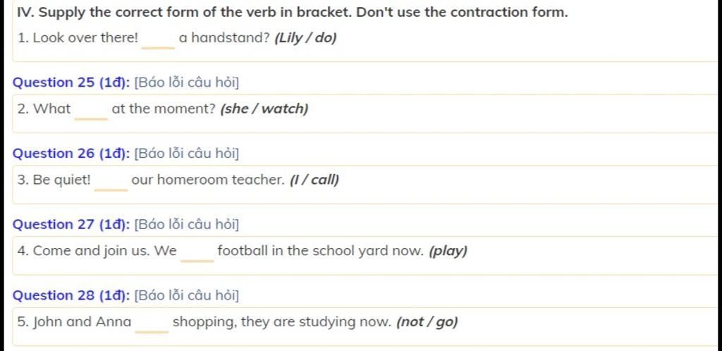
Task: Click the blank after 'What' in sentence 2
Action: pos(91,111)
